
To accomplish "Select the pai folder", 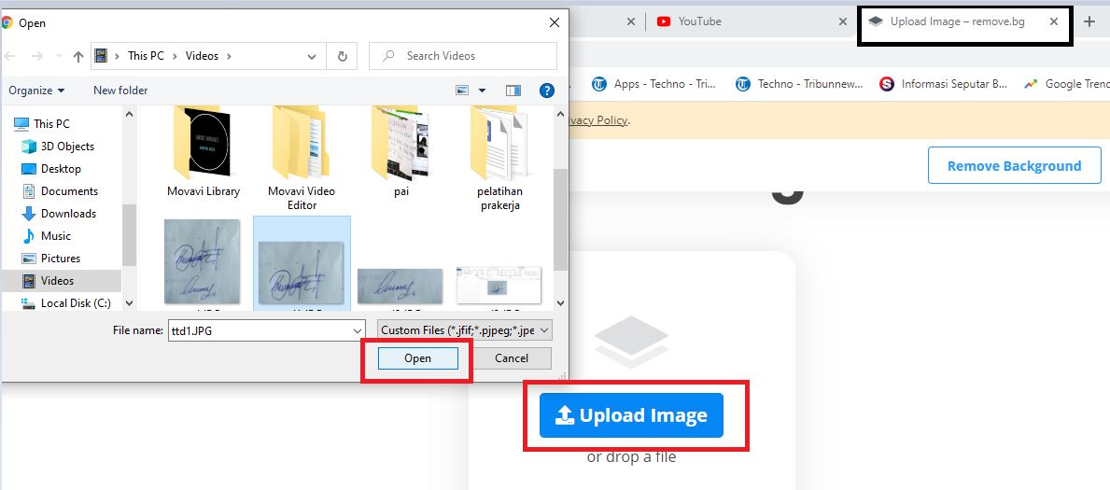I will (x=401, y=152).
